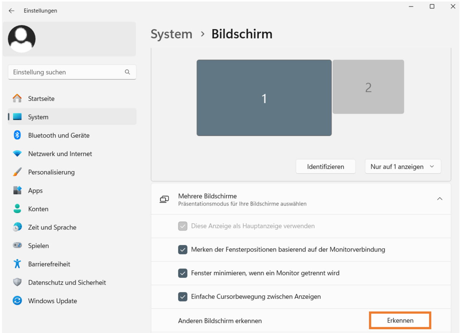
Task: Select monitor 2 thumbnail
Action: [x=368, y=87]
